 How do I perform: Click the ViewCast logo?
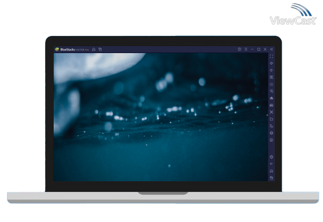[293, 17]
